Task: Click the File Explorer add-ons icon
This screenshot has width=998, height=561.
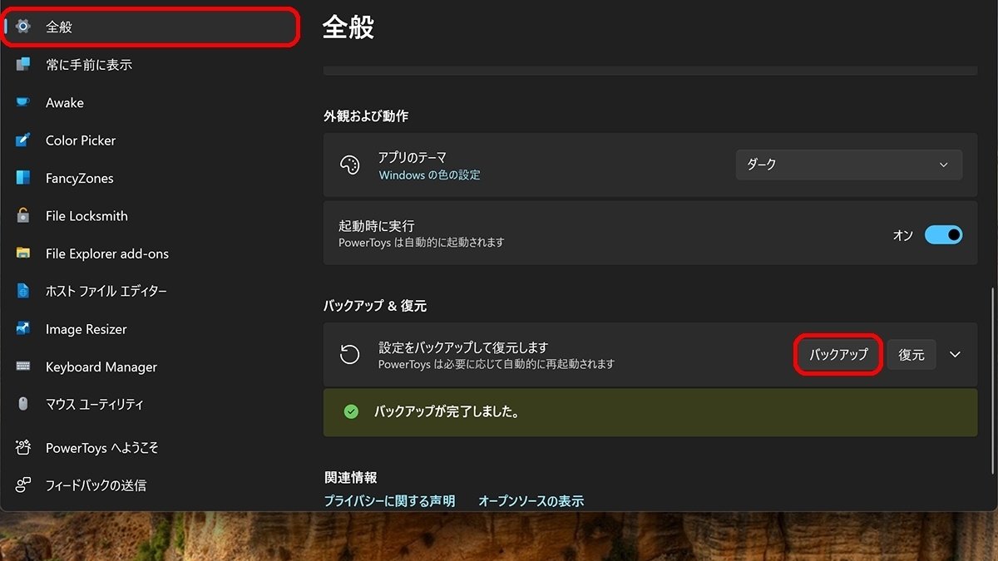Action: 23,253
